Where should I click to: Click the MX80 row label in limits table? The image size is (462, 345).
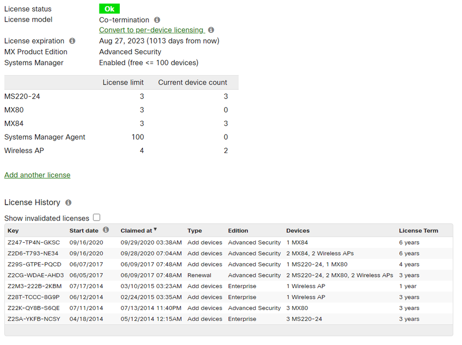(14, 110)
